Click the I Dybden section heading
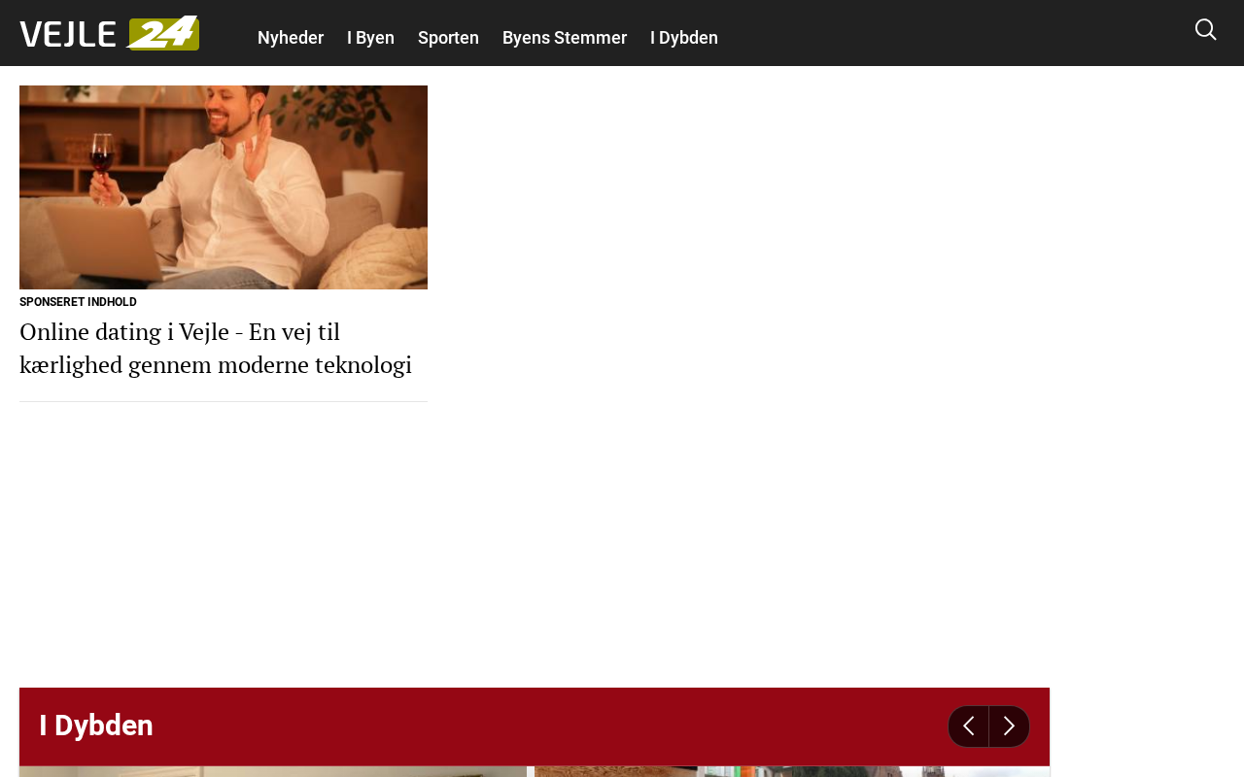This screenshot has width=1244, height=777. (96, 726)
